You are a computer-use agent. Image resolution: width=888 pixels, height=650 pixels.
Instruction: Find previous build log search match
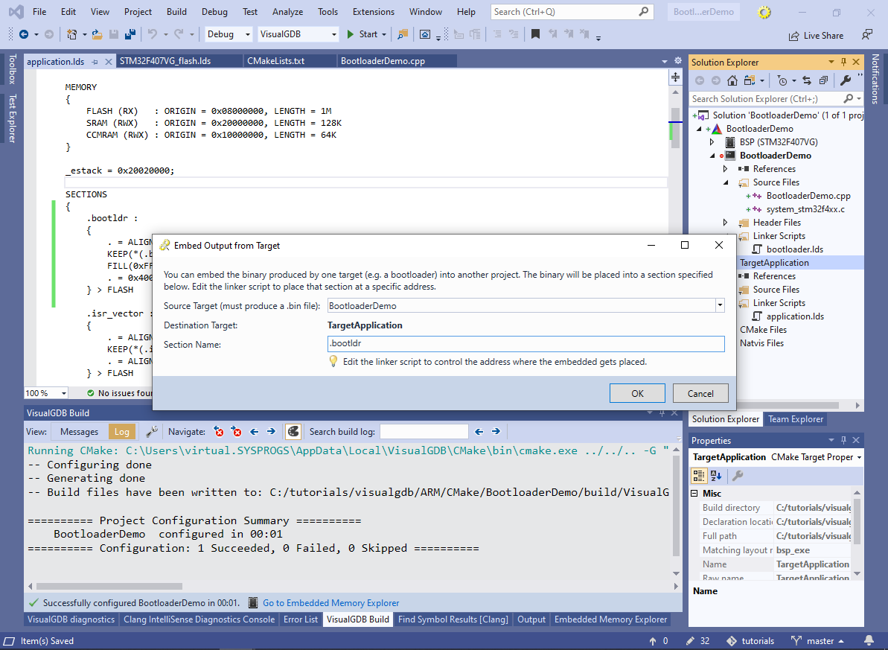479,432
